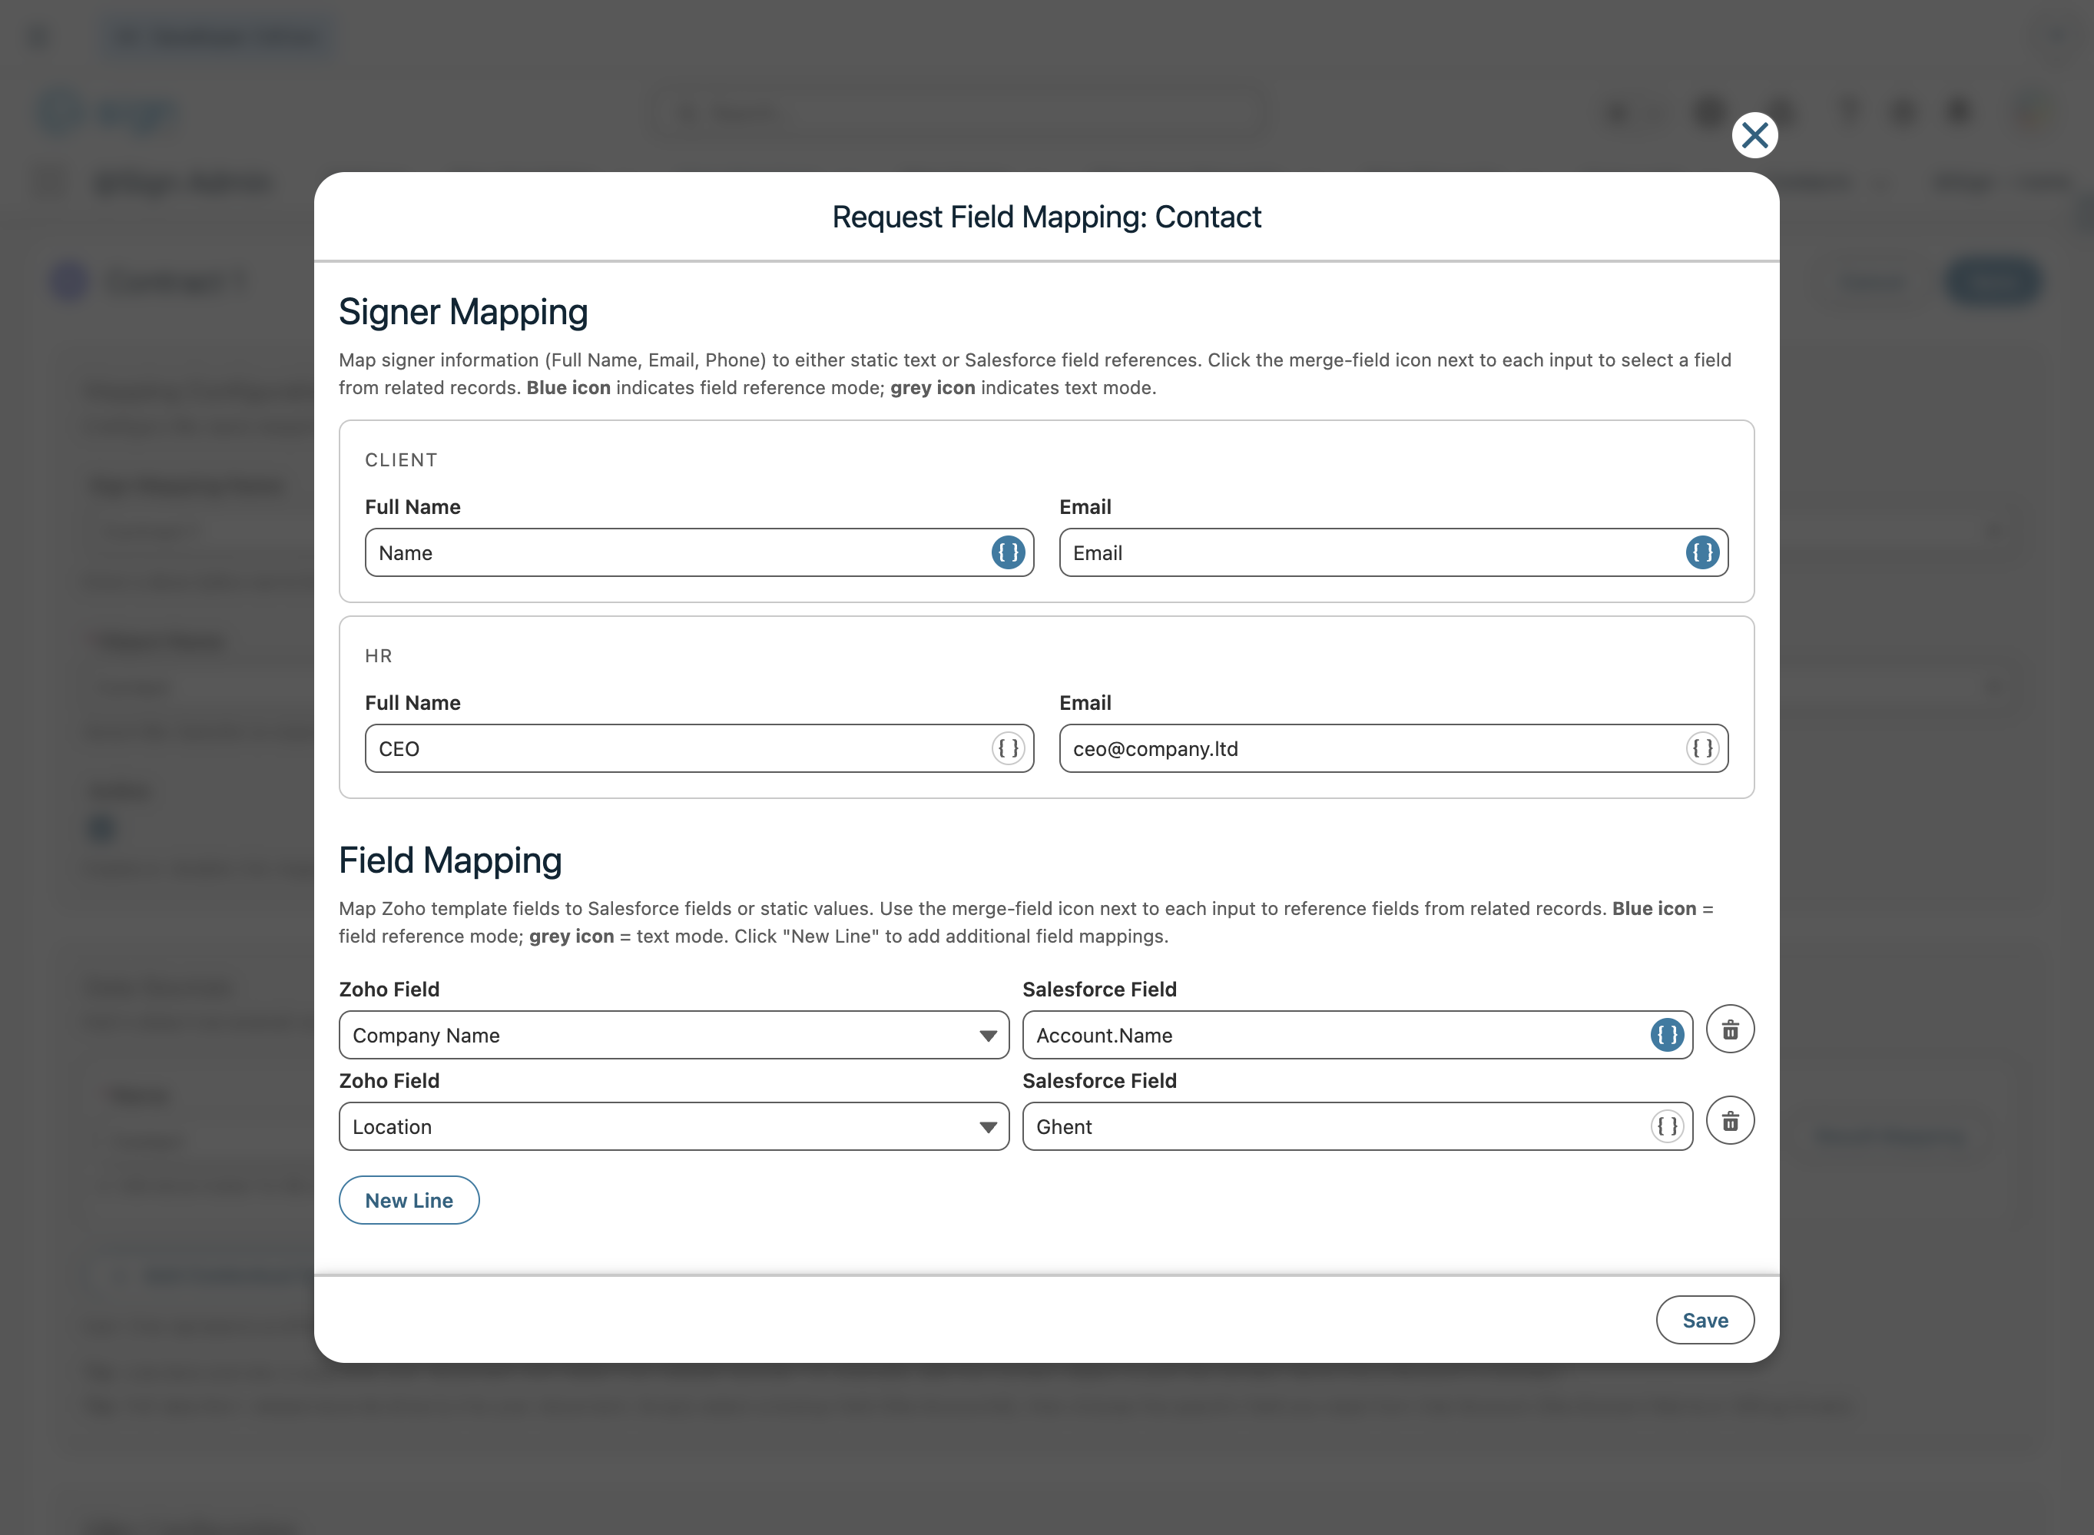This screenshot has width=2094, height=1535.
Task: Open the Location Zoho Field dropdown
Action: [x=674, y=1127]
